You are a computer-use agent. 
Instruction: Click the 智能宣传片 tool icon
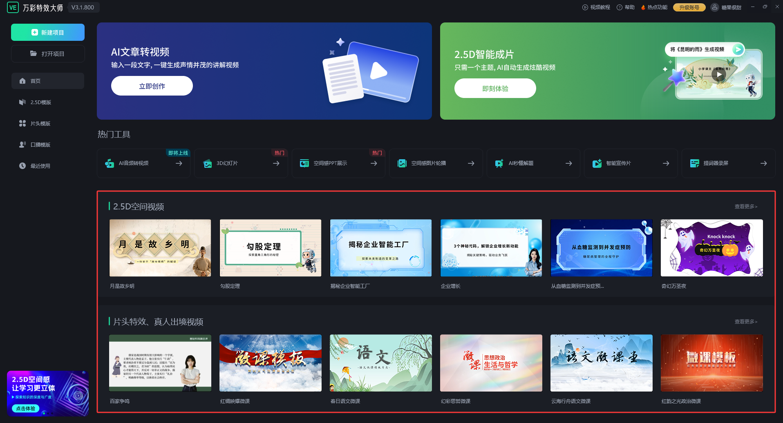(x=597, y=163)
